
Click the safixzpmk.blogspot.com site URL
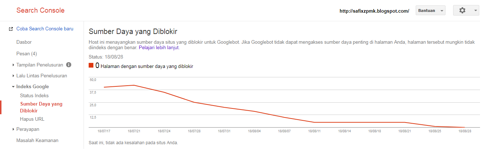pos(374,11)
